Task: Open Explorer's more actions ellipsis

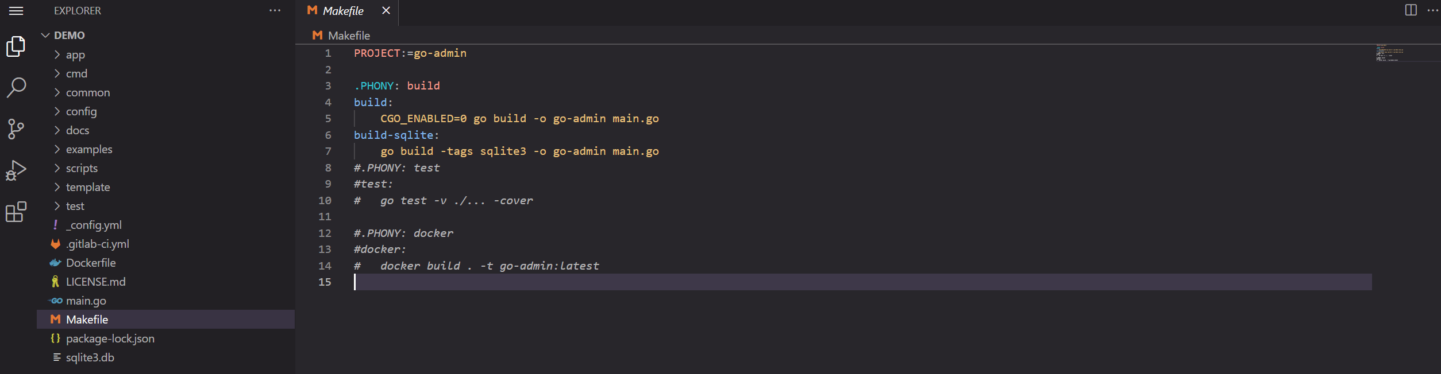Action: [x=275, y=11]
